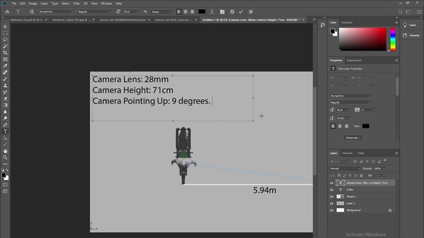Open the leading Auto dropdown in Properties
The image size is (424, 238).
[x=349, y=118]
